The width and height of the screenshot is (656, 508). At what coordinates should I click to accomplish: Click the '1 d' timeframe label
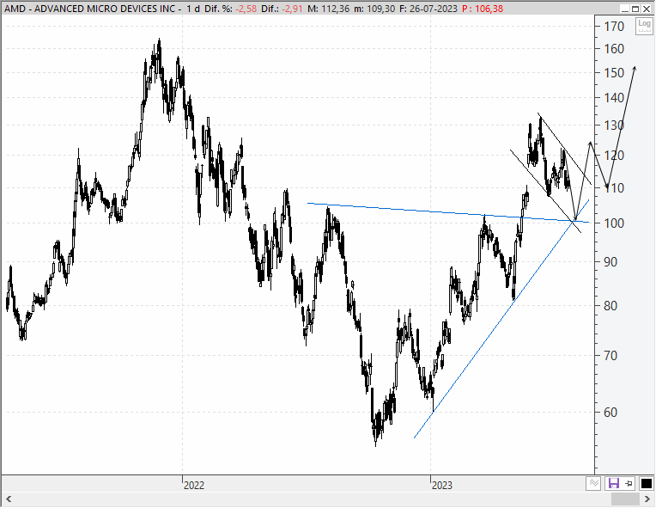click(192, 9)
